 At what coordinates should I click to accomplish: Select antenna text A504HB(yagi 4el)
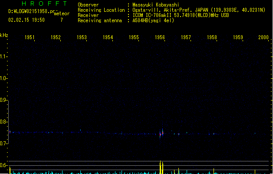point(153,20)
